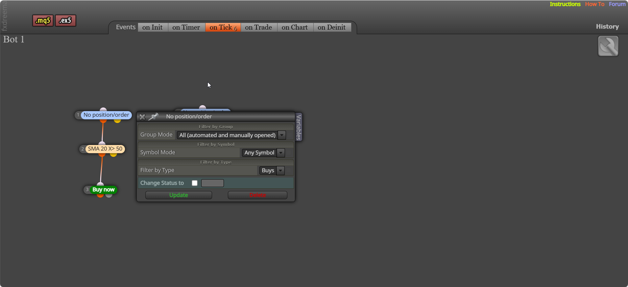Open the History panel

click(607, 27)
